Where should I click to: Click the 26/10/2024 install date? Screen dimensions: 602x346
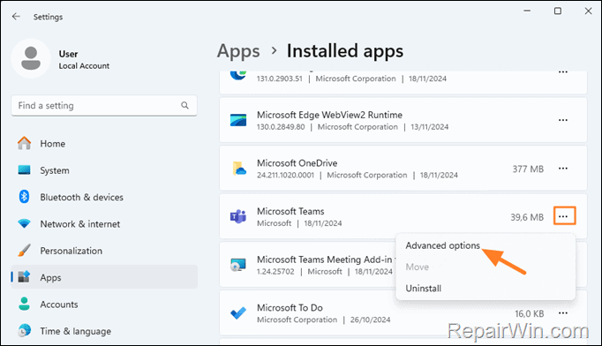pos(370,320)
